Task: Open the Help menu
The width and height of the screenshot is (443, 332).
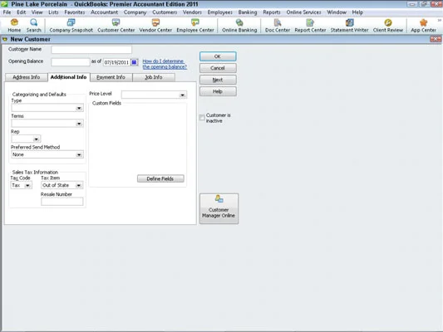Action: click(x=357, y=12)
